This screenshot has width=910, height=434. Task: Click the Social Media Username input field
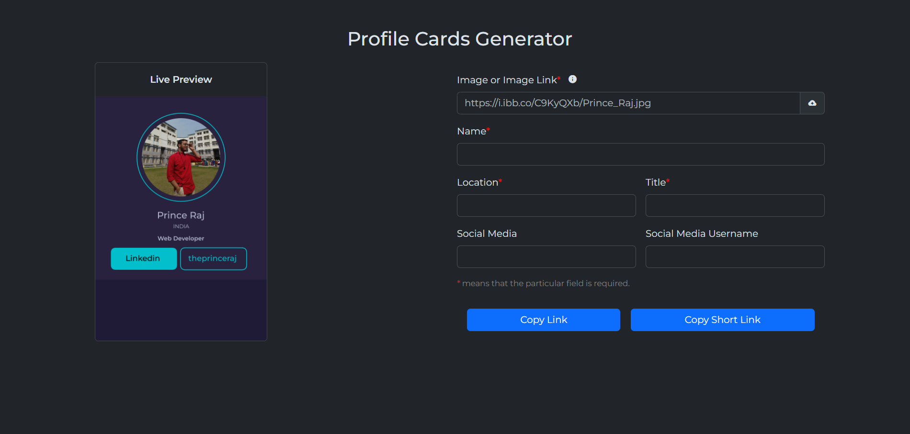click(x=734, y=256)
